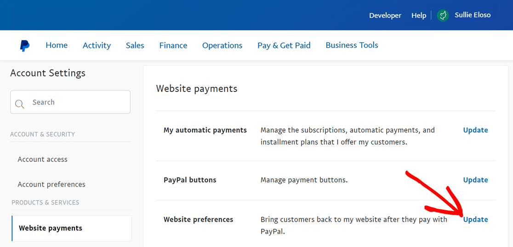Open Account access in the sidebar

43,160
